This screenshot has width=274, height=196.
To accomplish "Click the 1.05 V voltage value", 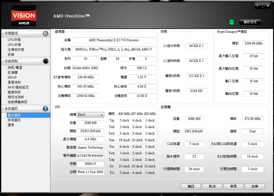I will click(142, 77).
